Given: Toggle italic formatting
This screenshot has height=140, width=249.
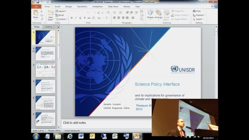Looking at the screenshot, I should (76, 18).
